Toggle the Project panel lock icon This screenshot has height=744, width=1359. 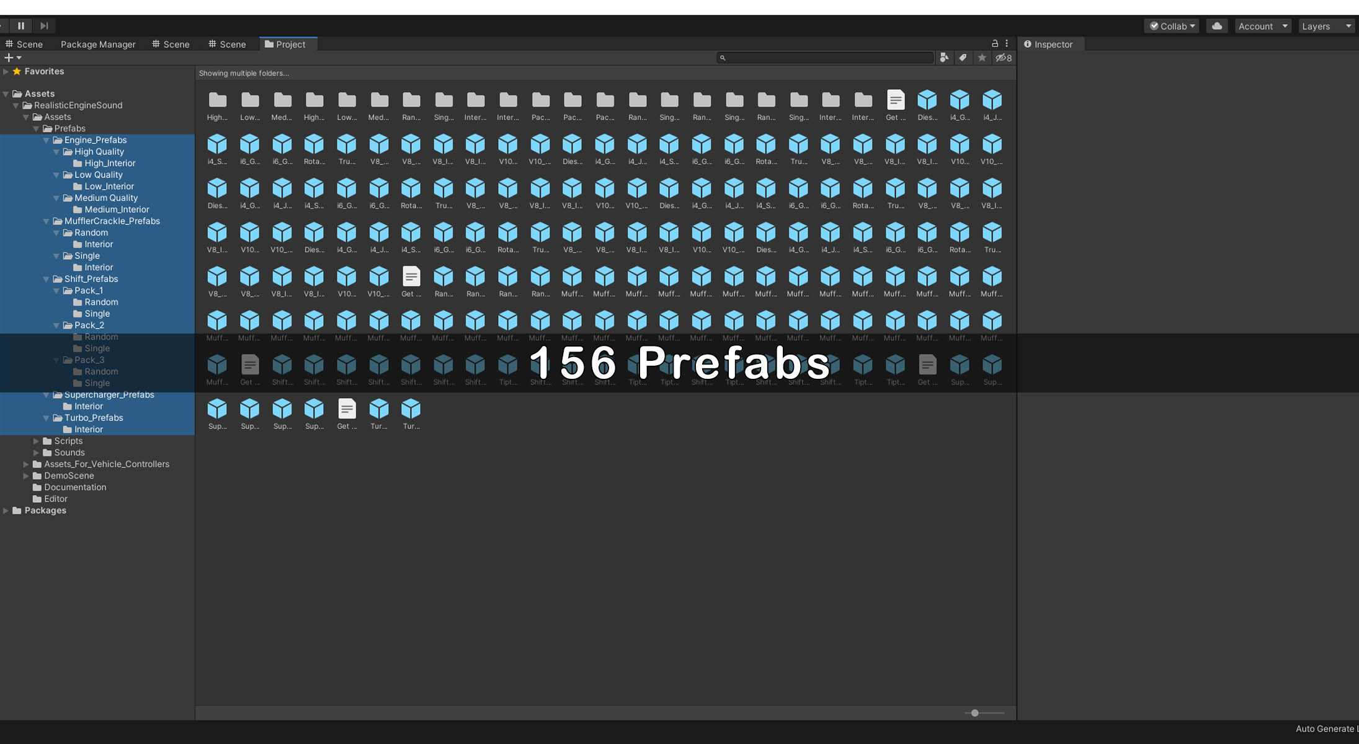point(995,43)
